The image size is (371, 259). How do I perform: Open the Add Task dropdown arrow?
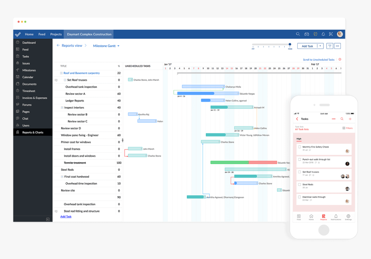pos(320,46)
